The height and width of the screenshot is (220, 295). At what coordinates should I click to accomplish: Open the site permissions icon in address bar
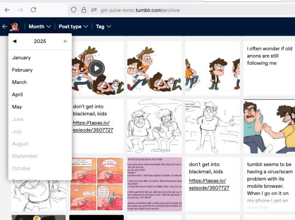pos(94,10)
